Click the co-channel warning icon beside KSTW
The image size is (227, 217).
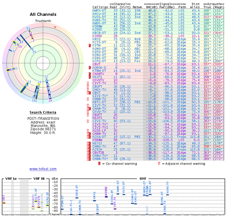tap(90, 45)
